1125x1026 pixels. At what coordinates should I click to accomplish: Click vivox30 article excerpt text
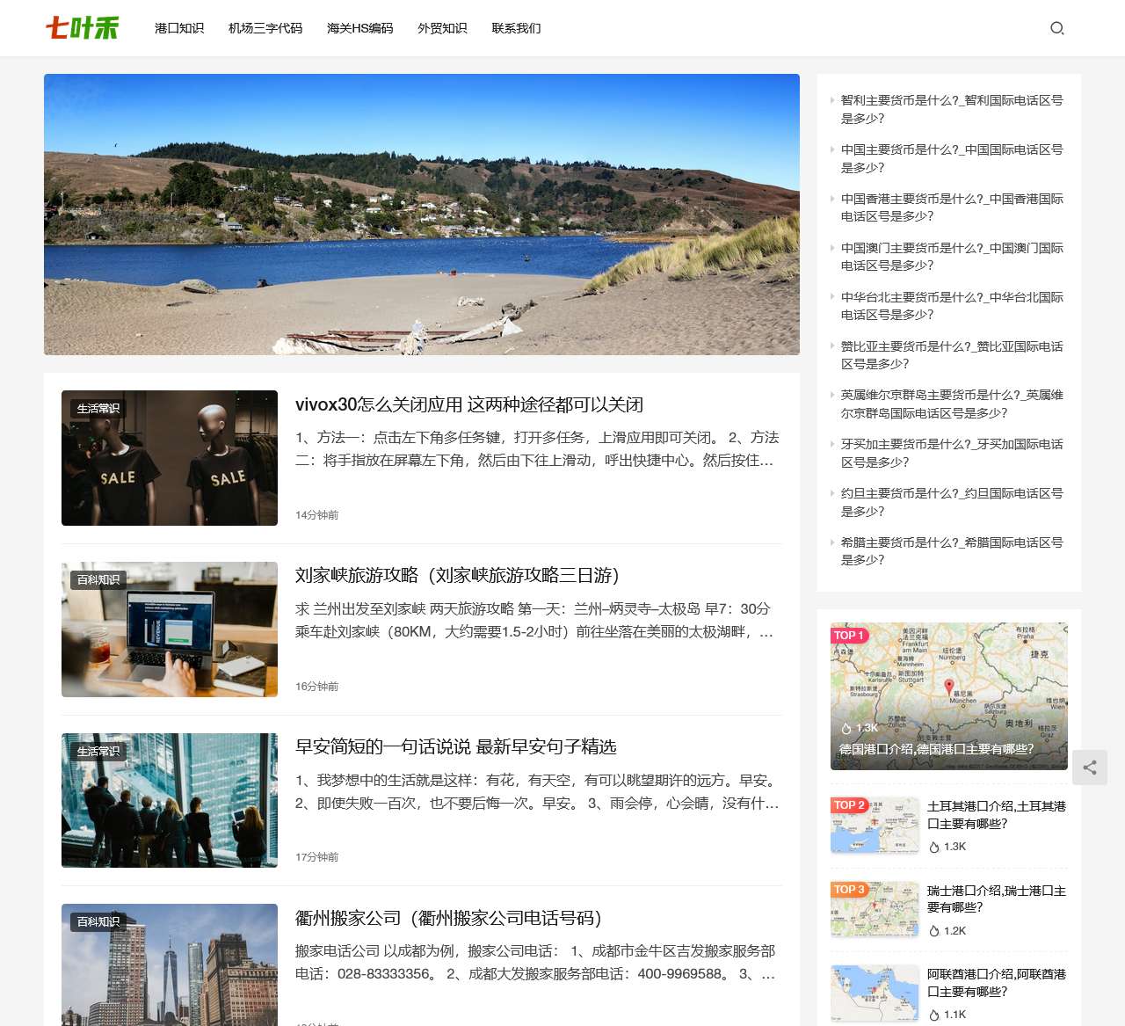(537, 449)
